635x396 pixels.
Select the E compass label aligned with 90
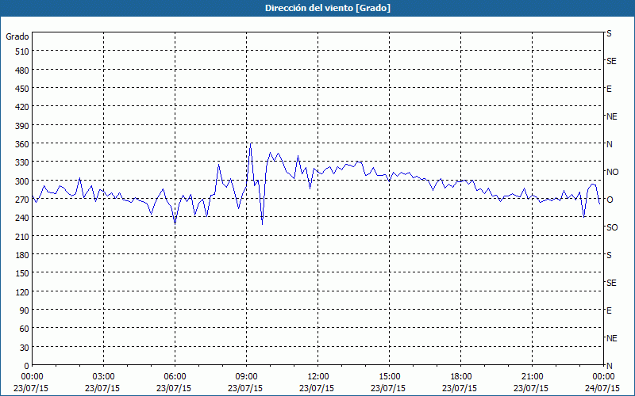(x=609, y=310)
